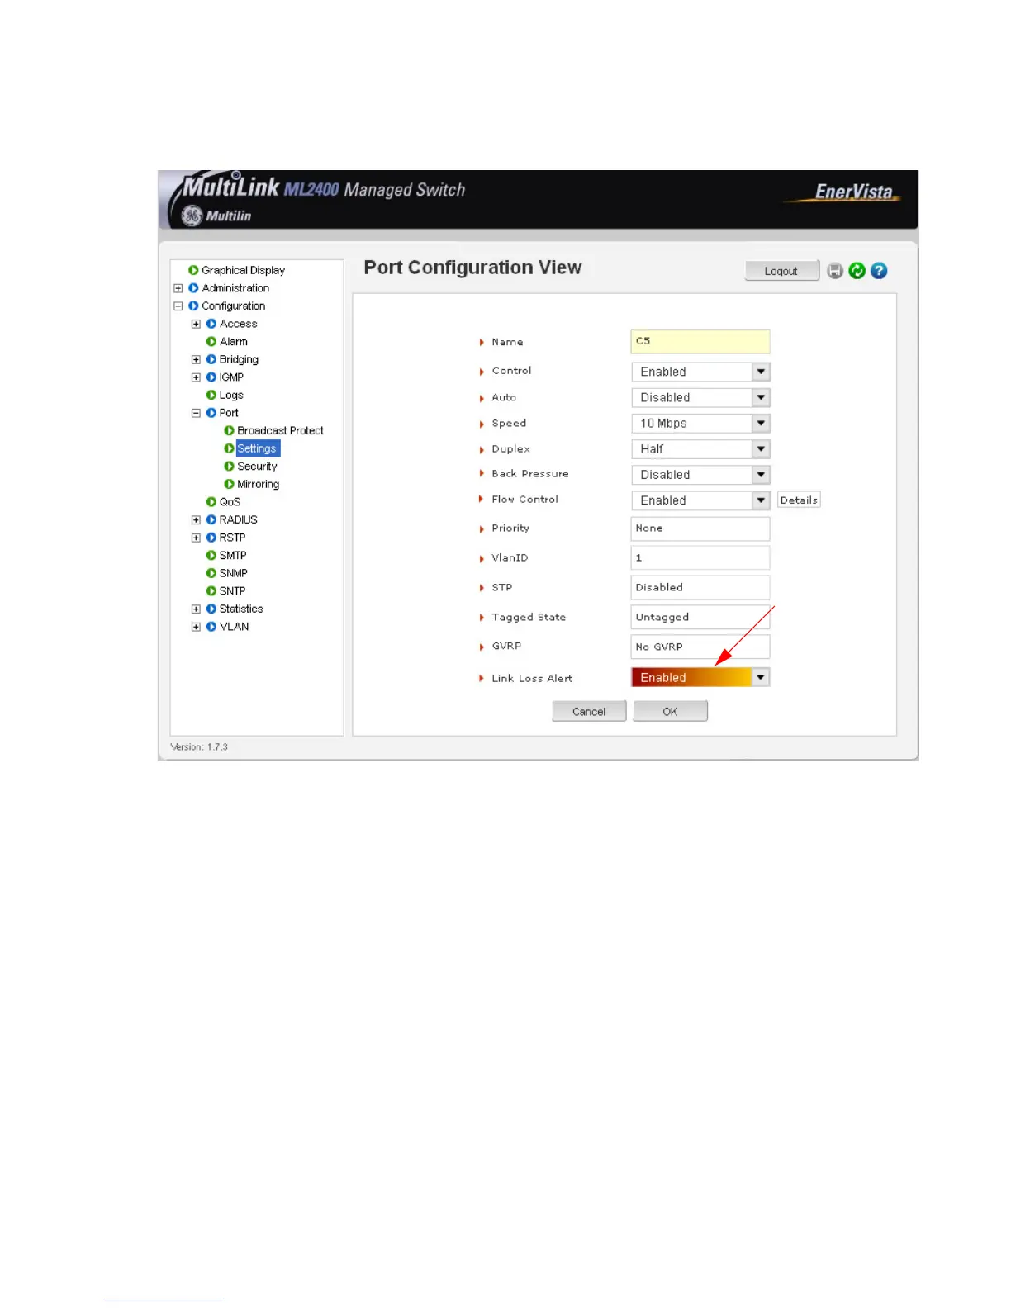
Task: Open the SMTP tree item
Action: pyautogui.click(x=233, y=555)
